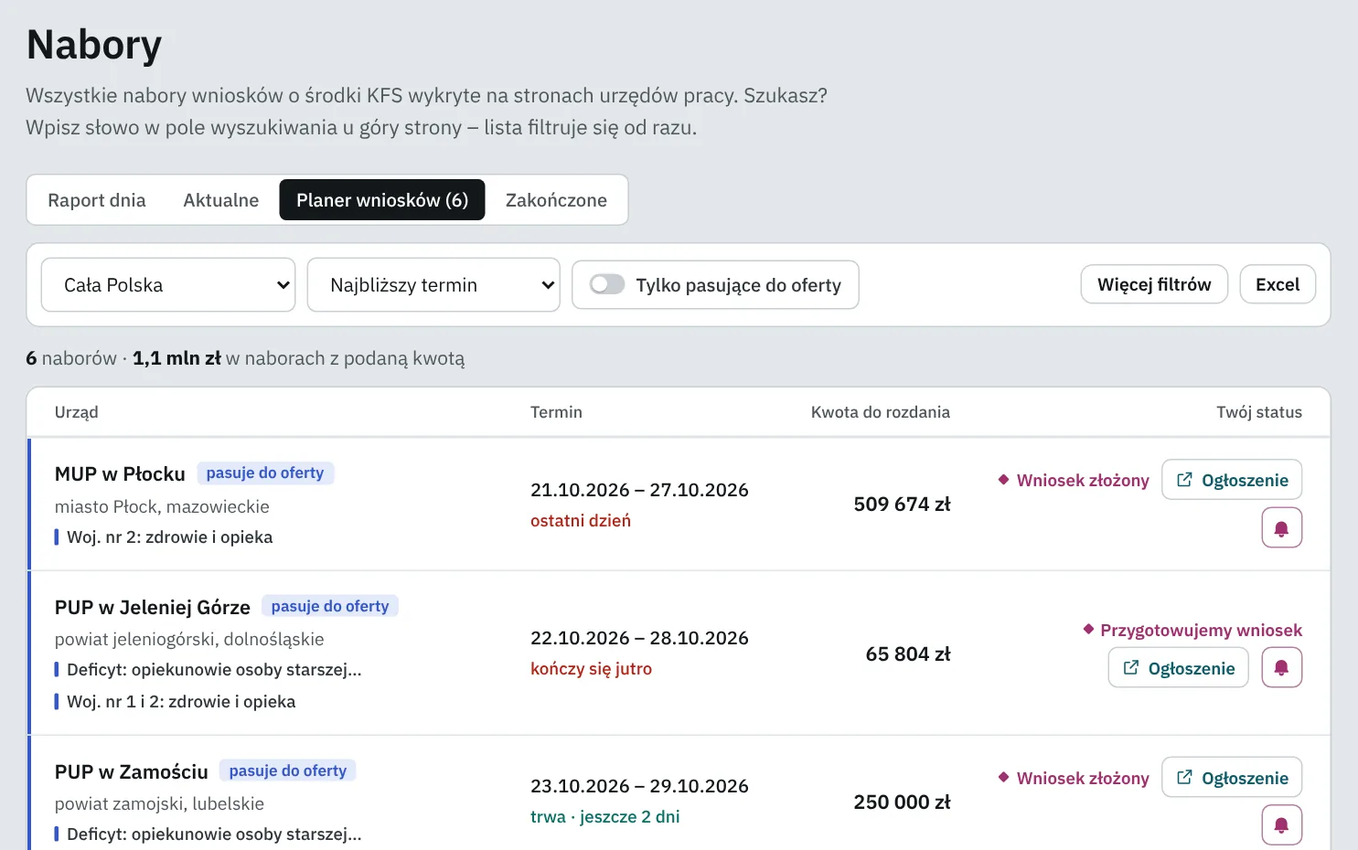Click the bell icon in PUP w Zamościu row
This screenshot has height=850, width=1358.
1281,825
